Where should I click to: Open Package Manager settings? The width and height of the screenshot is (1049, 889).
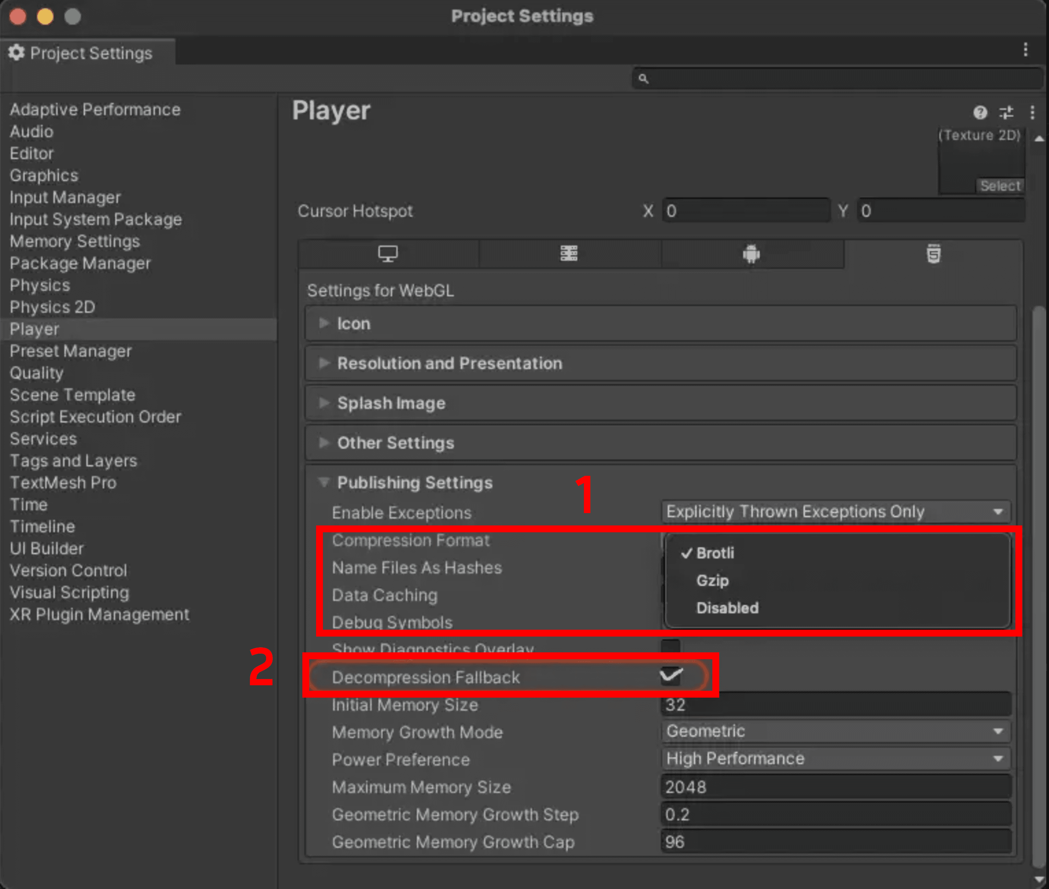pyautogui.click(x=80, y=263)
